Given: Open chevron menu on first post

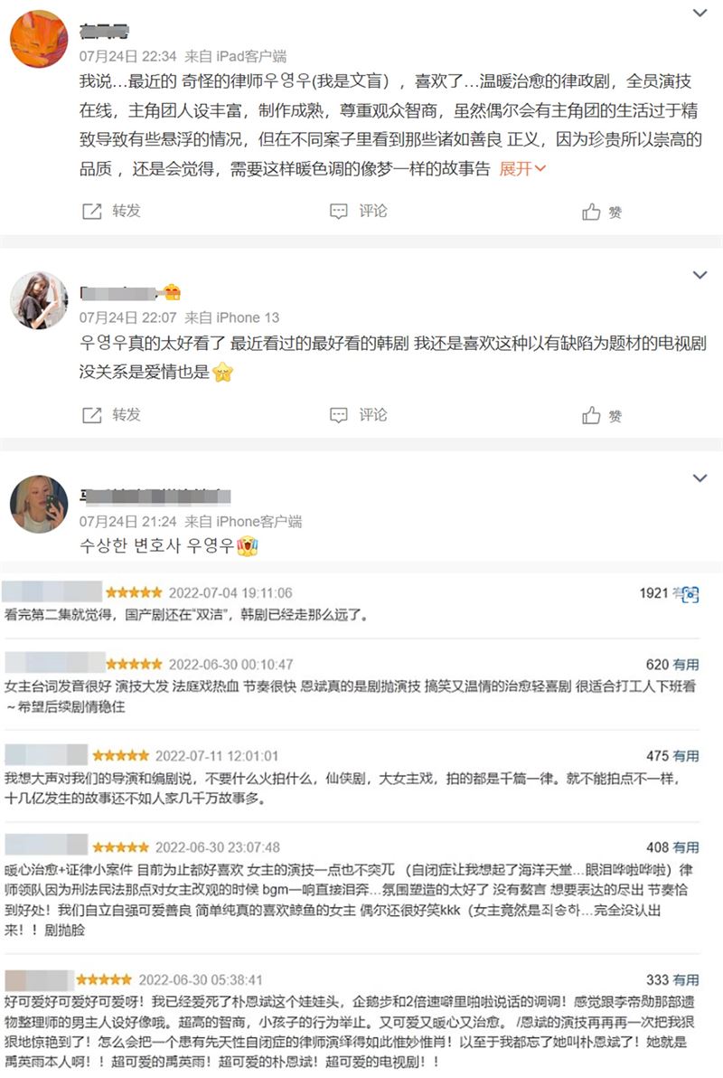Looking at the screenshot, I should click(x=700, y=13).
